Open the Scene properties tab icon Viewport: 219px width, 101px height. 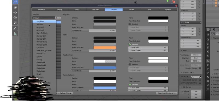coord(208,52)
